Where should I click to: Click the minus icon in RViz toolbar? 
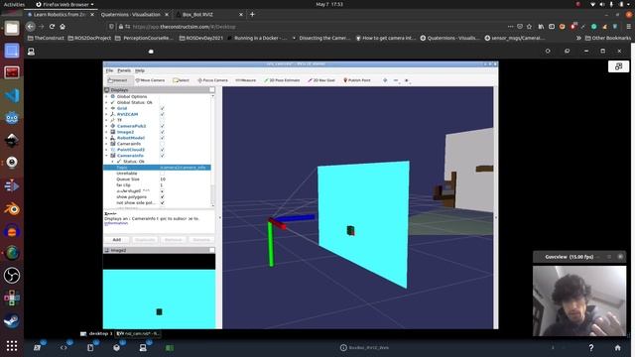(396, 80)
